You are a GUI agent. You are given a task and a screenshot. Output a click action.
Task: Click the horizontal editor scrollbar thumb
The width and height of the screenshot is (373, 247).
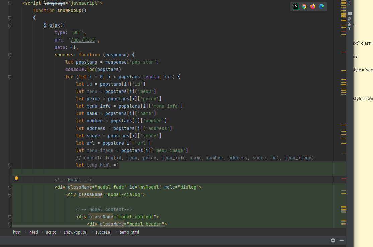(89, 226)
